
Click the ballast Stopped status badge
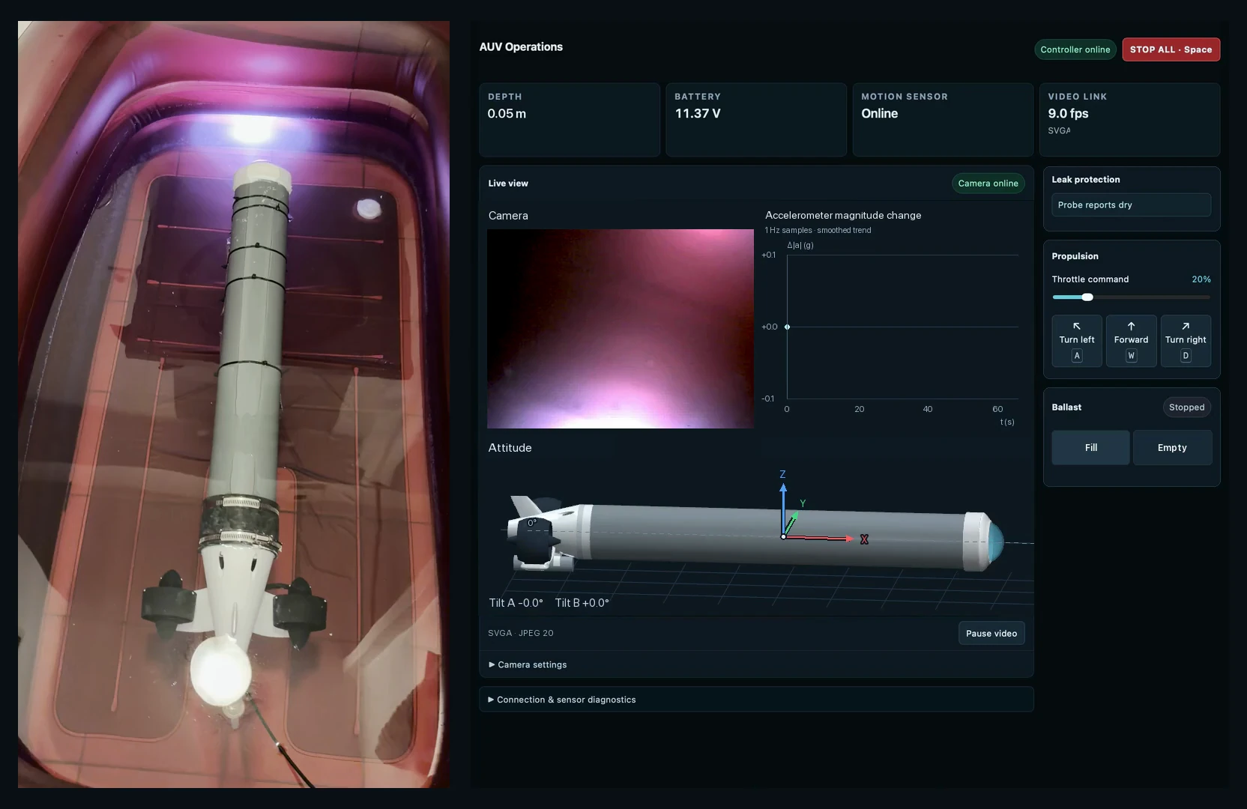pos(1186,407)
